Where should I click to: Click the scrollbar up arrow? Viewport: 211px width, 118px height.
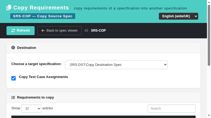pyautogui.click(x=209, y=2)
